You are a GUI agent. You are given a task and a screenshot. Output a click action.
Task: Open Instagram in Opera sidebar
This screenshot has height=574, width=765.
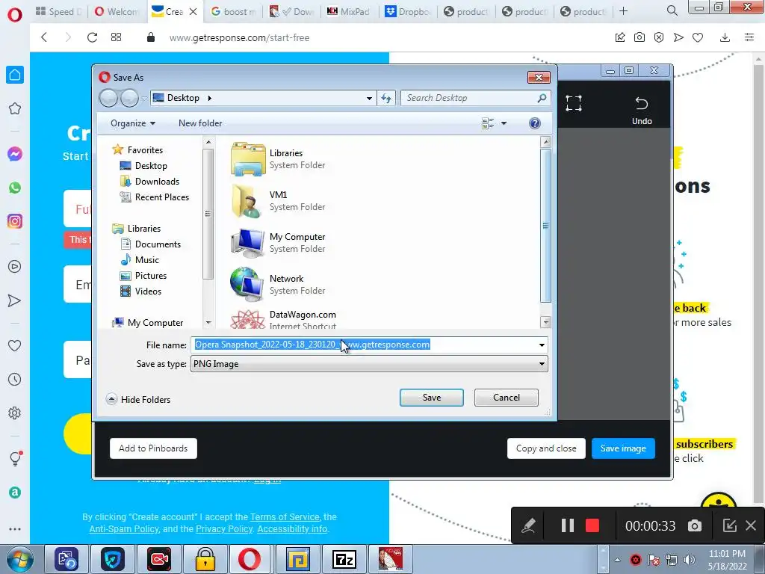15,221
